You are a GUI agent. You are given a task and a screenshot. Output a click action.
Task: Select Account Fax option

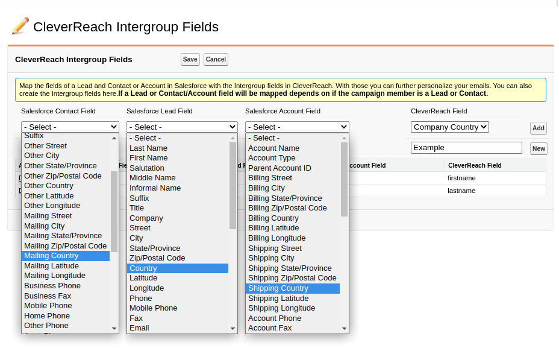tap(293, 328)
